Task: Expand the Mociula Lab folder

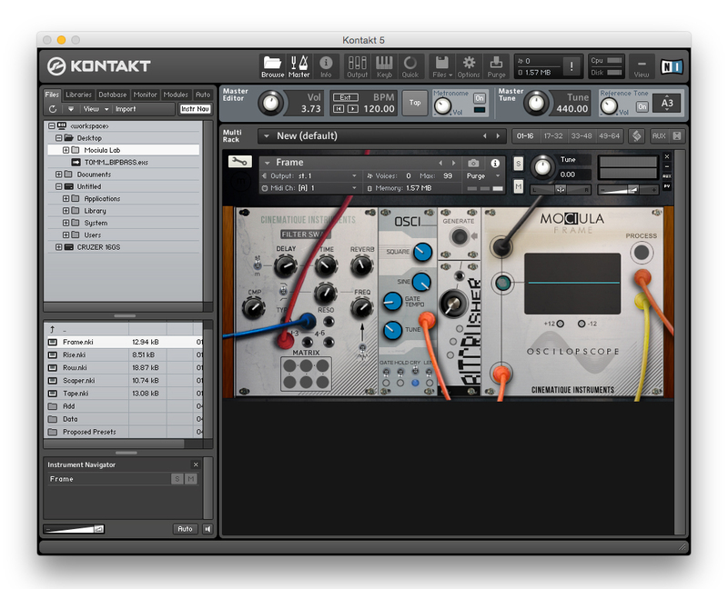Action: point(66,150)
